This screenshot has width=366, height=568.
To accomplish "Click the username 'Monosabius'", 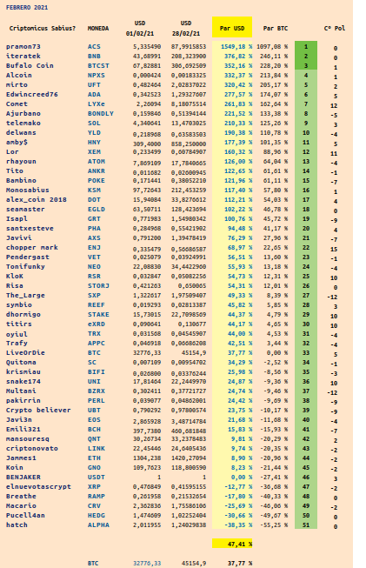I will 28,190.
